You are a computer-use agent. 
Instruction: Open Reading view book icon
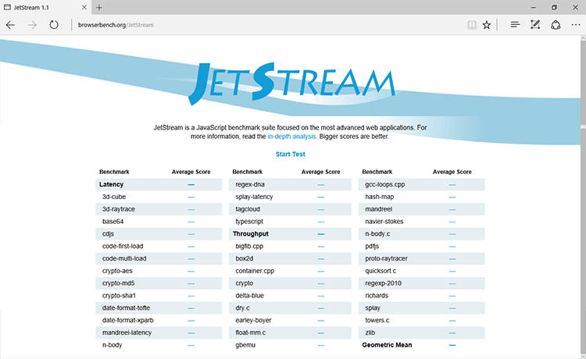[x=472, y=25]
